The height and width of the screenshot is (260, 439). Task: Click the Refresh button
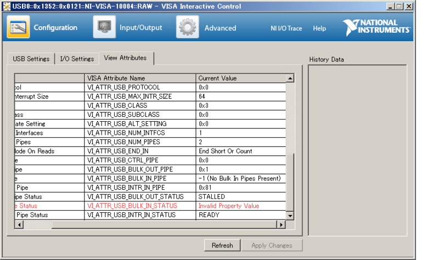click(222, 245)
